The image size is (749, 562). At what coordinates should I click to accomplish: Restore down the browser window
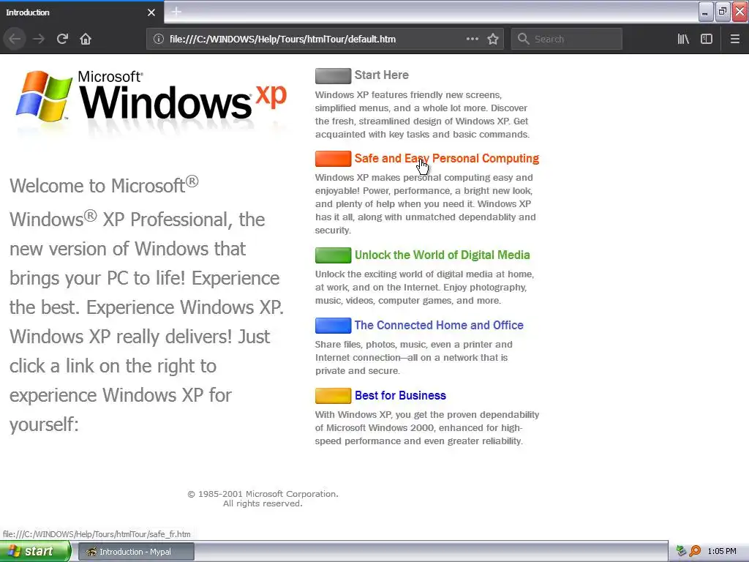point(723,12)
